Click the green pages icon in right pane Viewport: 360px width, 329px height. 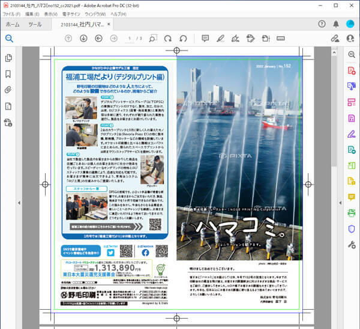(352, 165)
